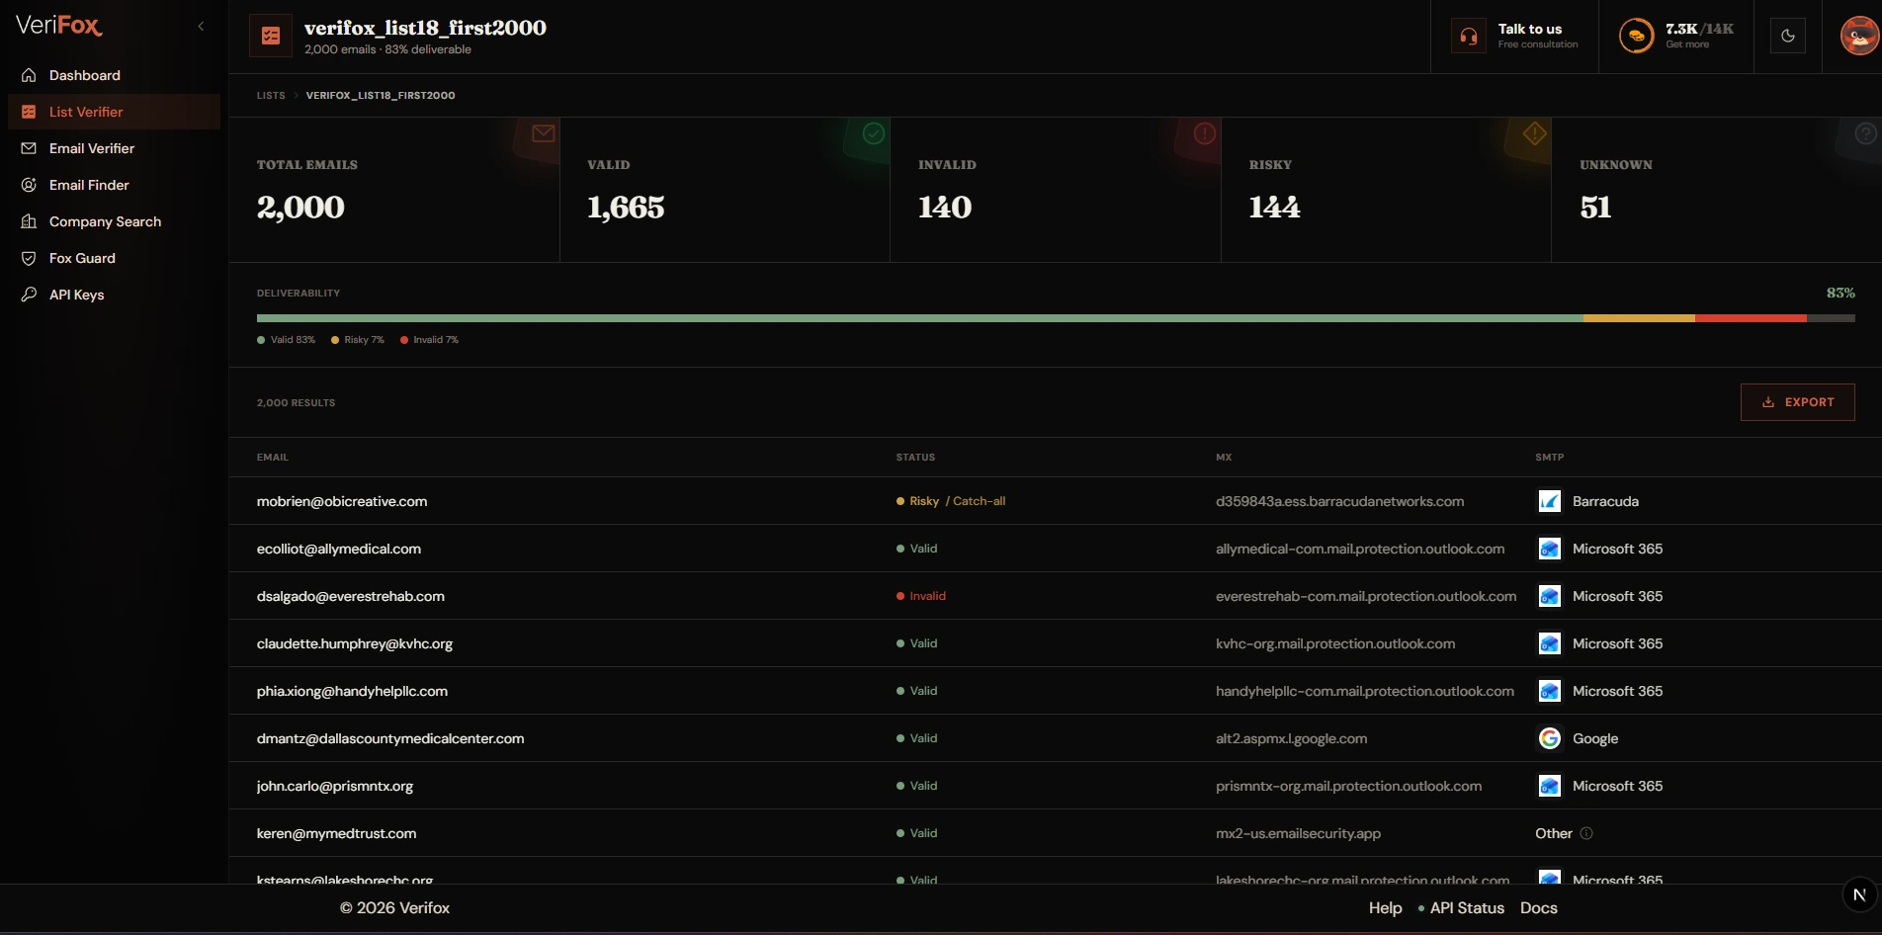The width and height of the screenshot is (1882, 935).
Task: Click Microsoft 365 icon in prismntx row
Action: click(x=1549, y=786)
